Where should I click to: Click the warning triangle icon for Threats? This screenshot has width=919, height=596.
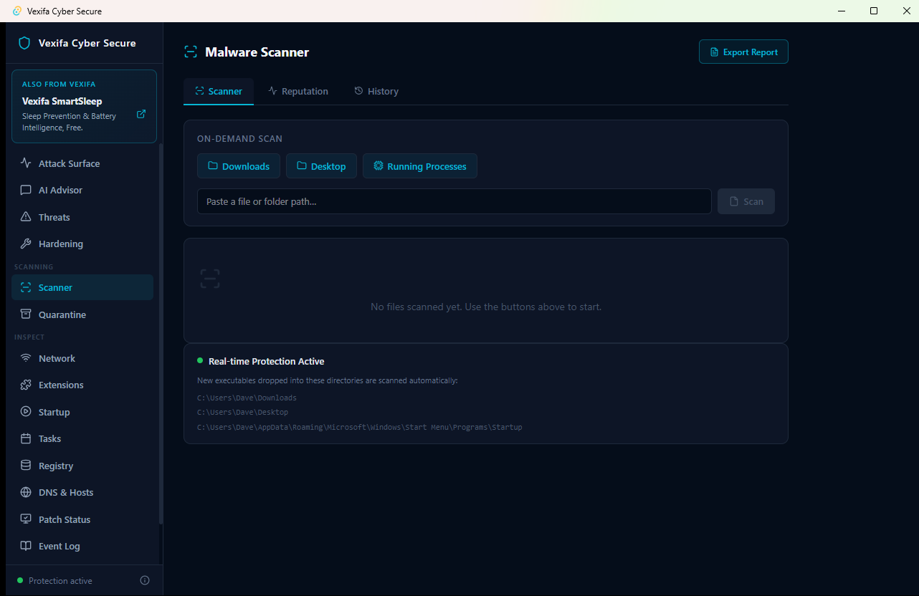[x=26, y=217]
